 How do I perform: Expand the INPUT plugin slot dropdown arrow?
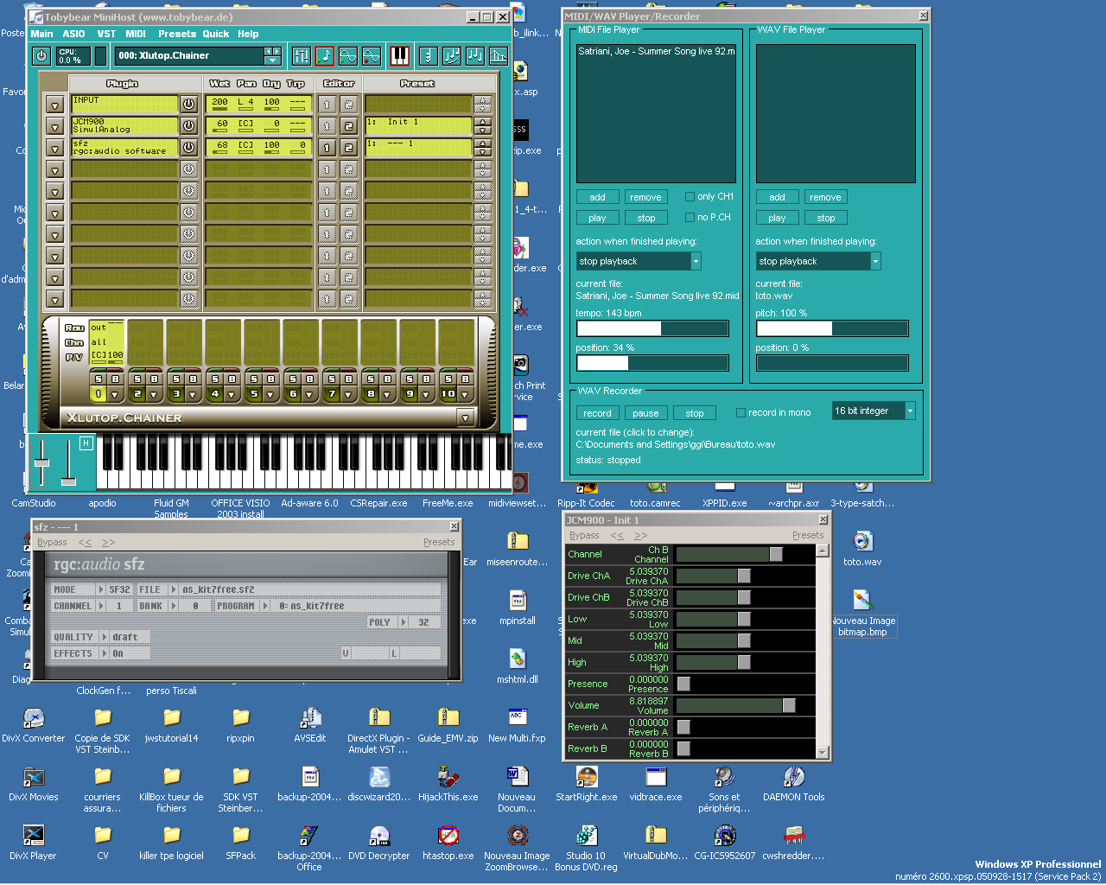point(55,105)
